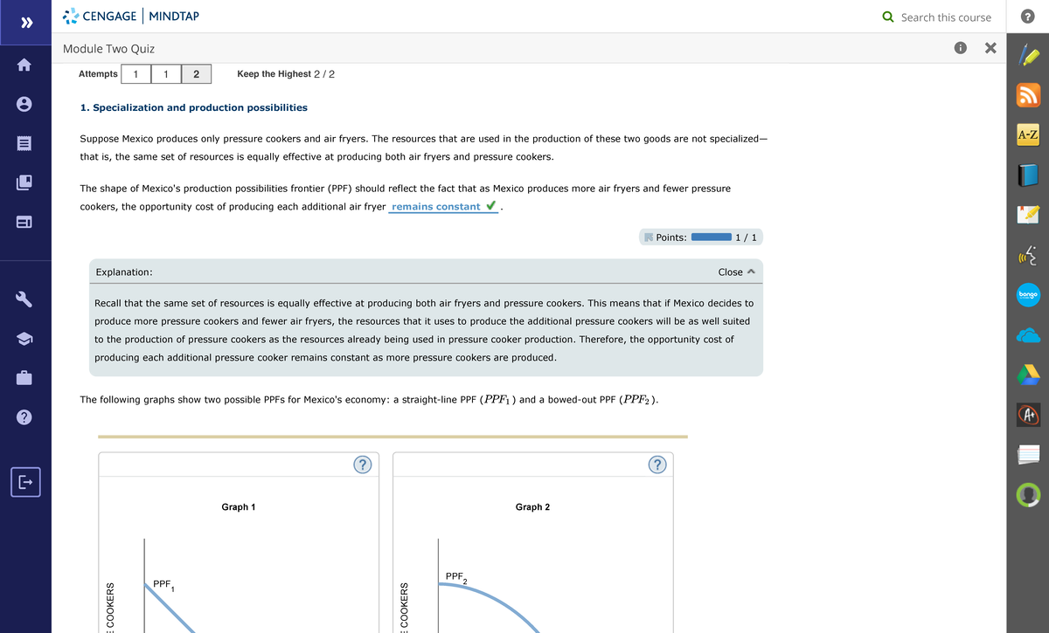Click the help question mark above Graph 1
The image size is (1049, 633).
pyautogui.click(x=362, y=464)
